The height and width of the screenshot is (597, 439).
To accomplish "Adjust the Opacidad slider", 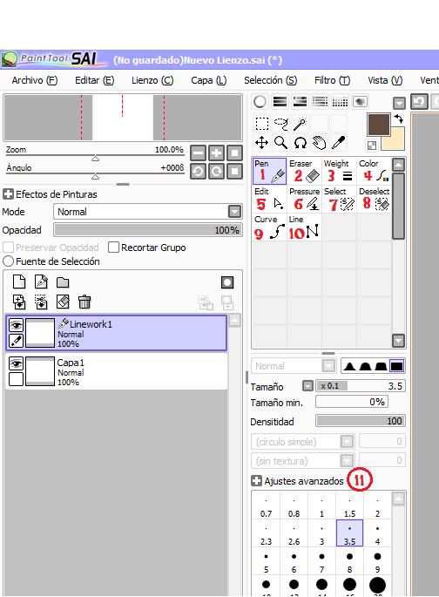I will click(148, 230).
